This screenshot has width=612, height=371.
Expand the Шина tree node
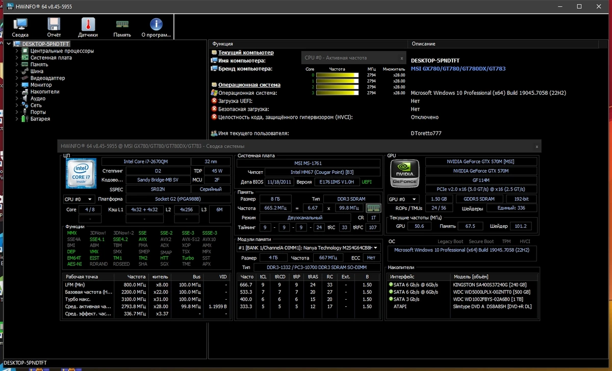click(x=17, y=71)
